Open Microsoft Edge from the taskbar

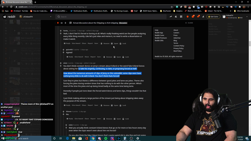(x=67, y=138)
